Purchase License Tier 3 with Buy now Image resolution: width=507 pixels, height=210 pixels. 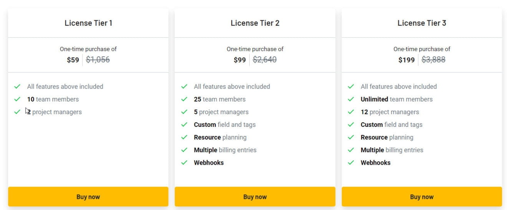click(x=421, y=197)
